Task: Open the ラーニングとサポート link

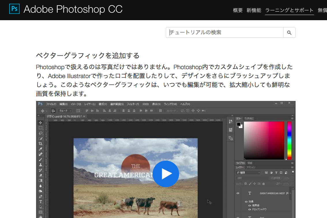Action: 289,10
